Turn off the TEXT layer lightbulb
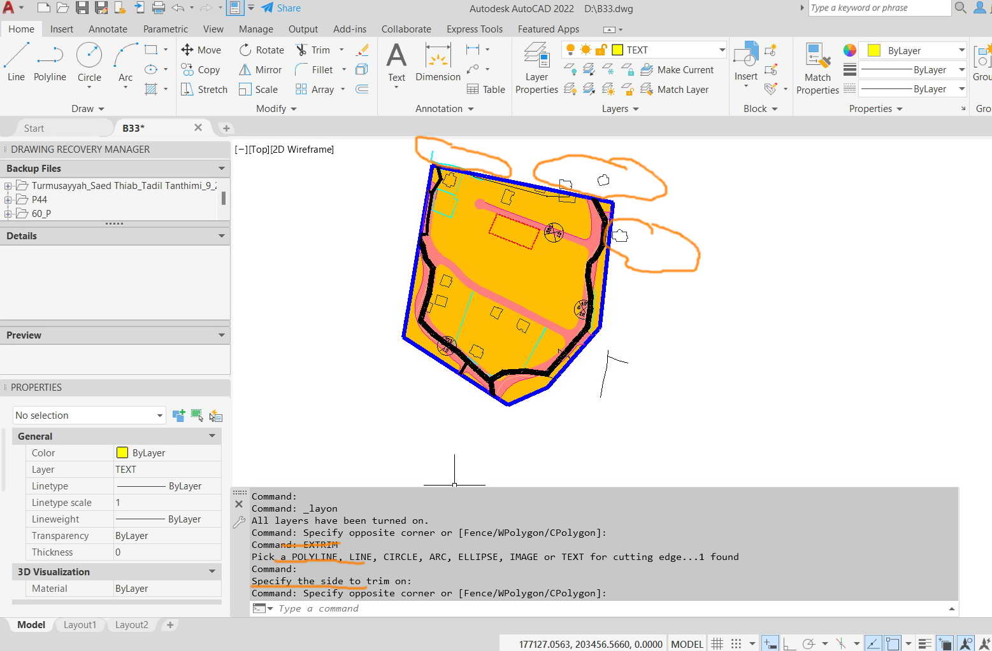The height and width of the screenshot is (651, 992). click(571, 49)
